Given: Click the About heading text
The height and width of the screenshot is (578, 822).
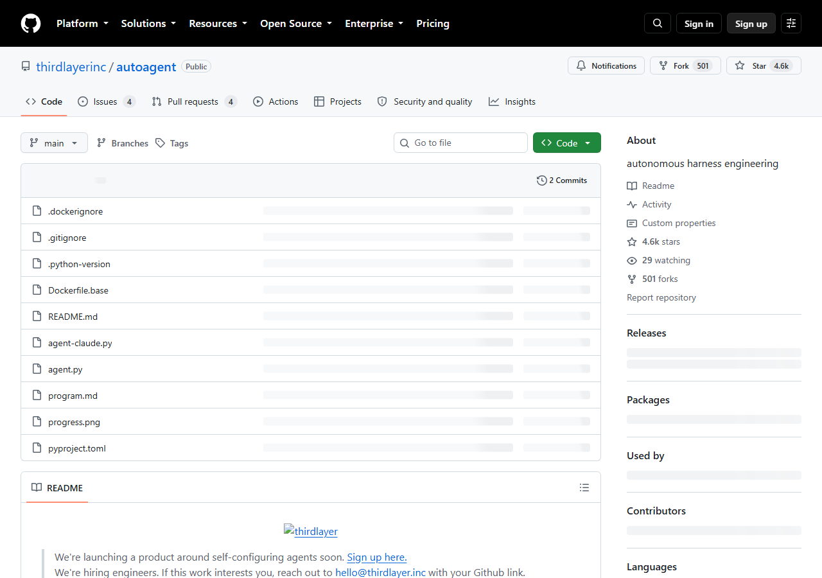Looking at the screenshot, I should [x=642, y=141].
